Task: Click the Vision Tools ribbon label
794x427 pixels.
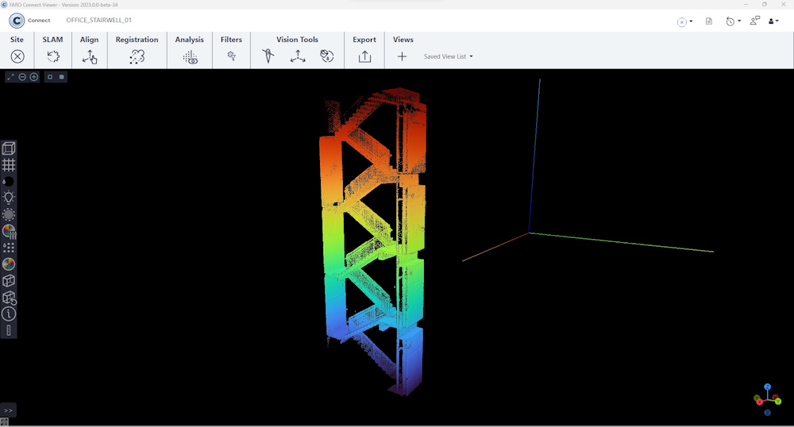Action: pyautogui.click(x=297, y=40)
